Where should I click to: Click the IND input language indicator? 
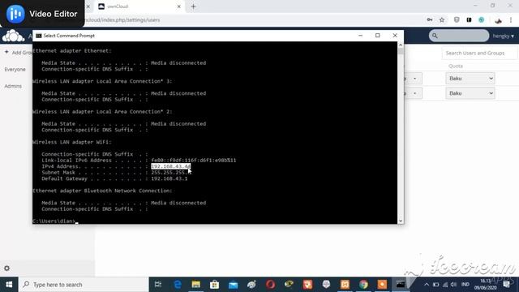pyautogui.click(x=465, y=285)
